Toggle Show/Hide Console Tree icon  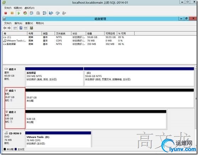click(15, 28)
